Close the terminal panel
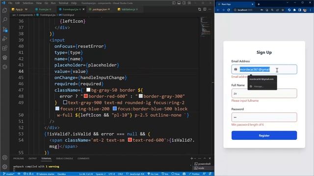Viewport: 314px width, 176px height. click(209, 158)
